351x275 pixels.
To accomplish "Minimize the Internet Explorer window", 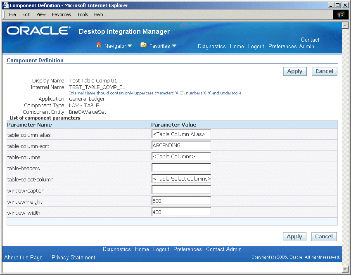I will point(331,5).
